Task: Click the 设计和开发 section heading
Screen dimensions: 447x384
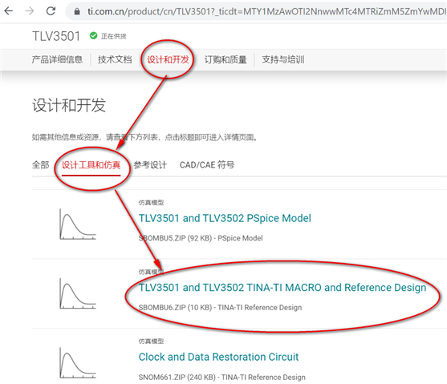Action: [69, 105]
